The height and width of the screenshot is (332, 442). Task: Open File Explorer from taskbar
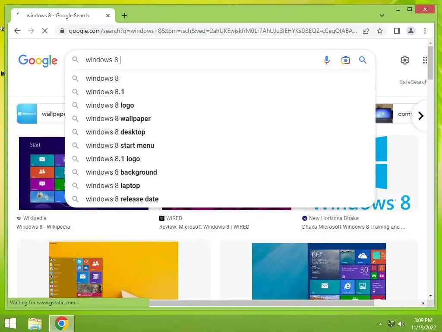[35, 323]
